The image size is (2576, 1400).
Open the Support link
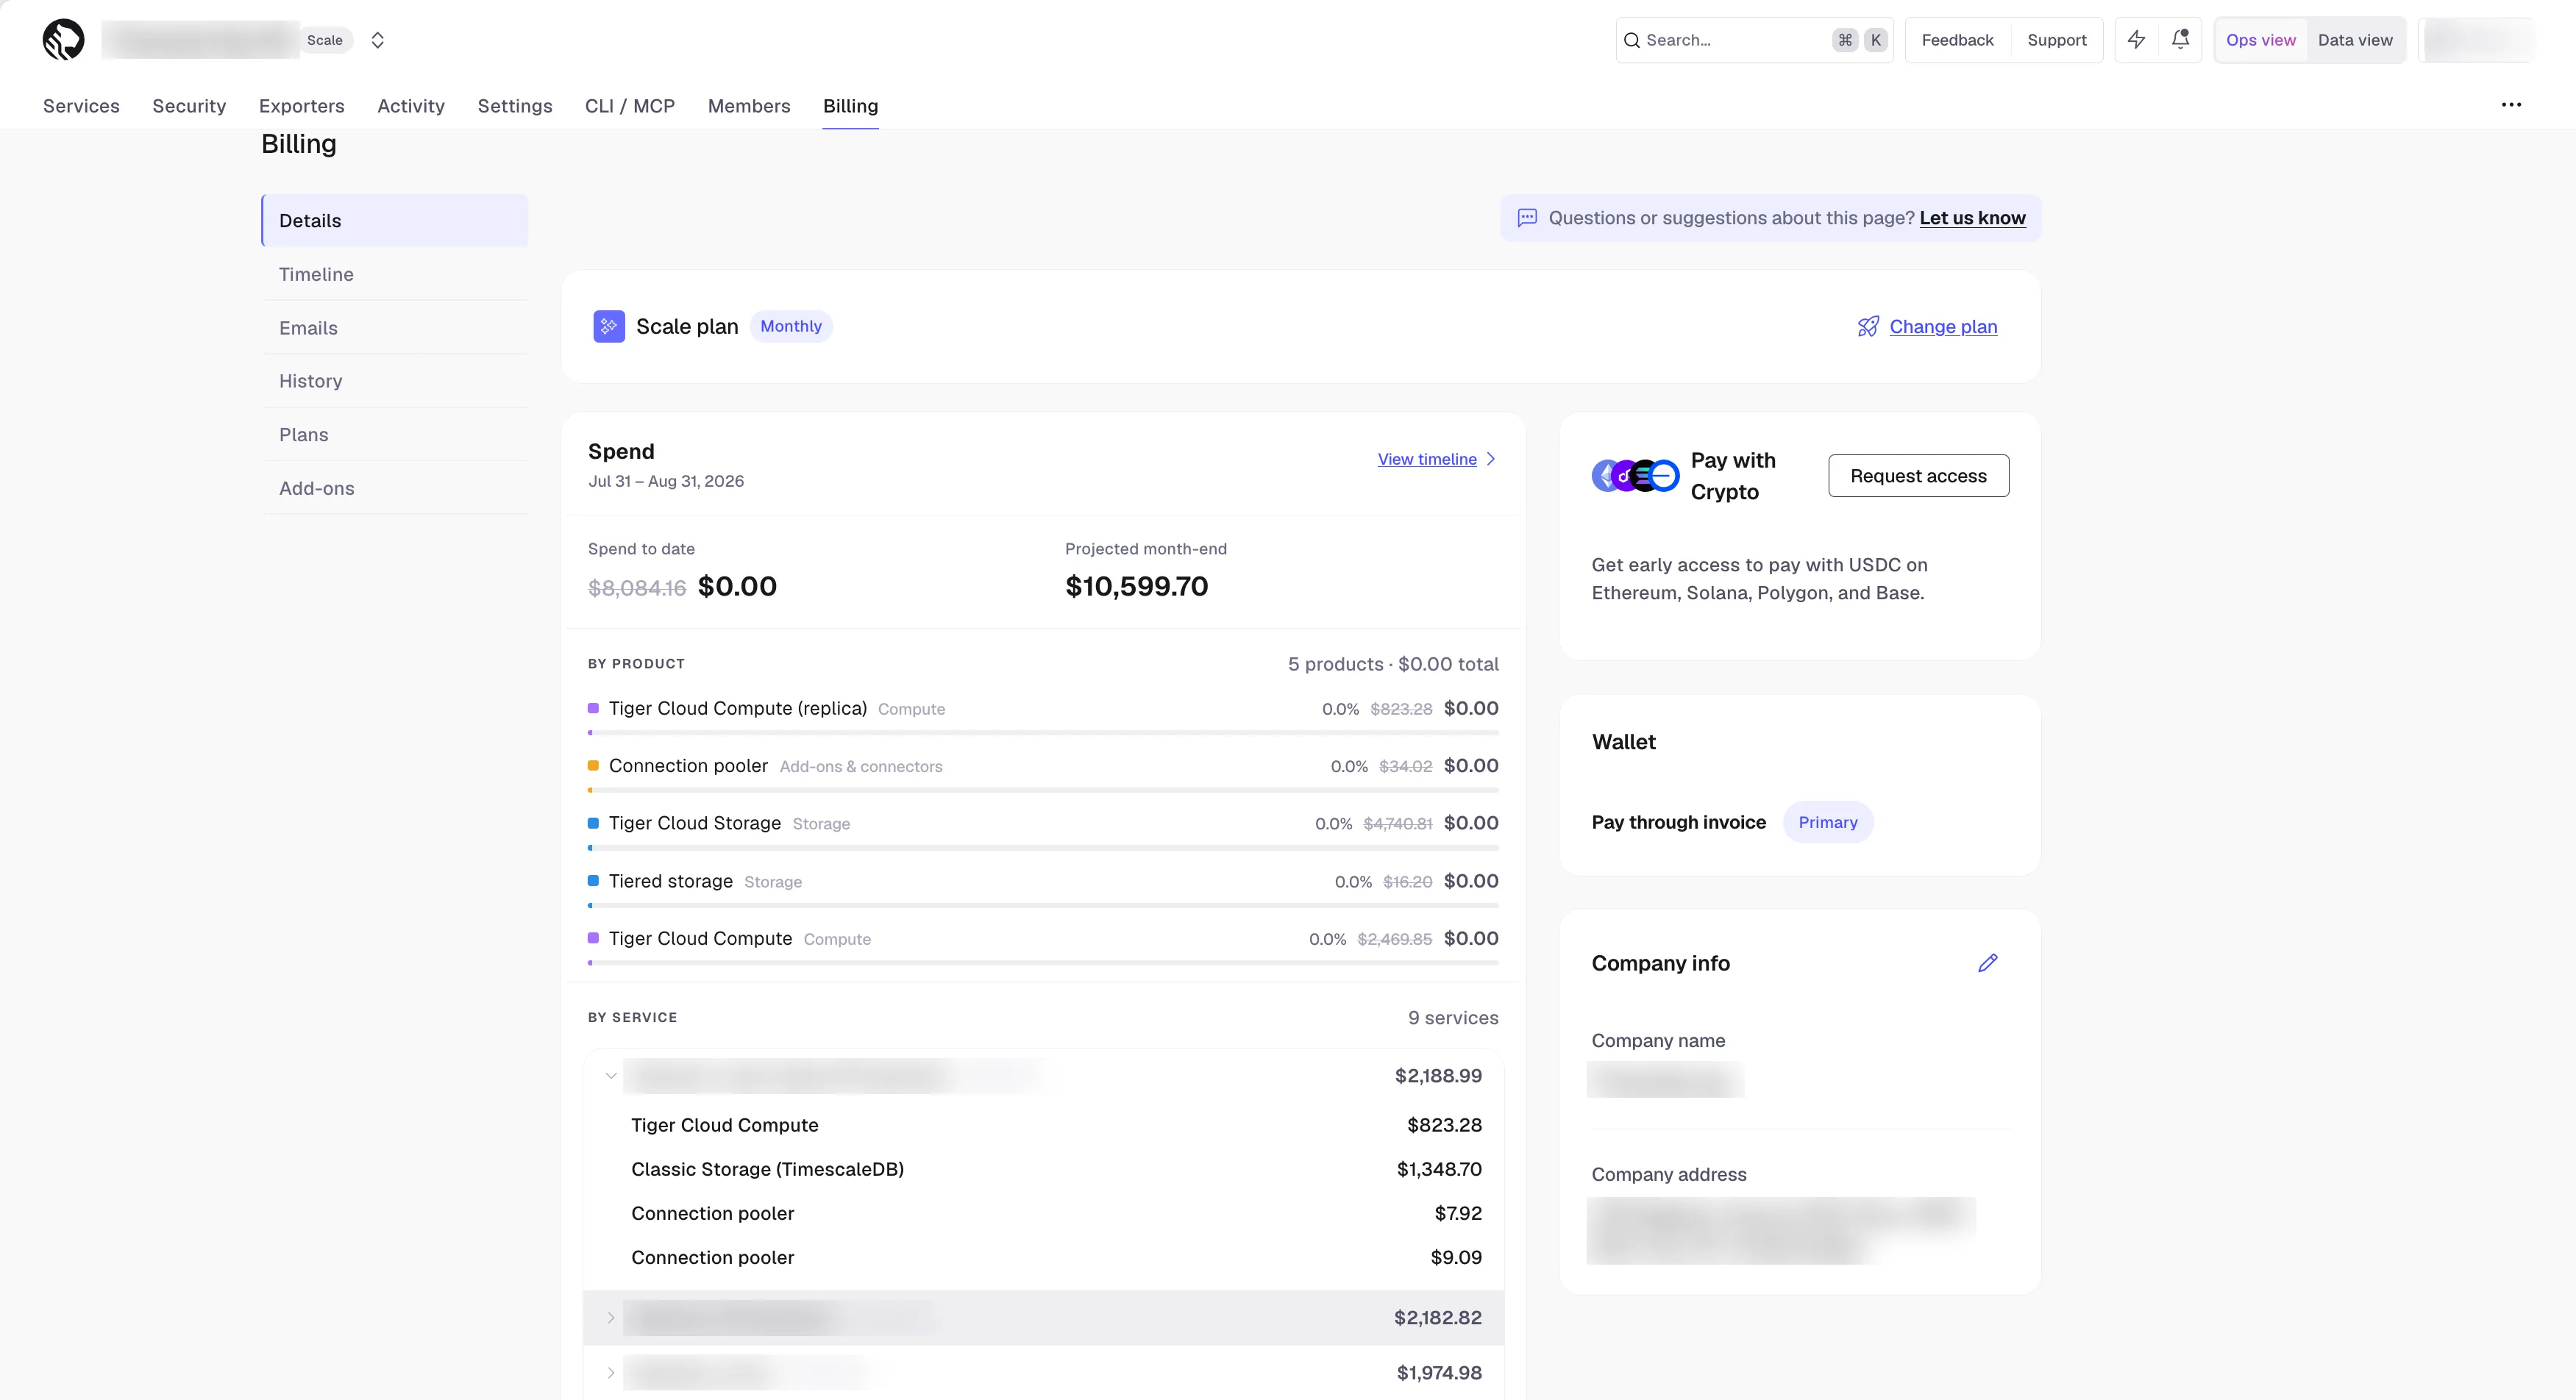(x=2056, y=40)
